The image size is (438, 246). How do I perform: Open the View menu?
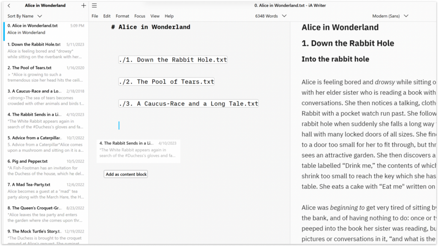(x=155, y=16)
